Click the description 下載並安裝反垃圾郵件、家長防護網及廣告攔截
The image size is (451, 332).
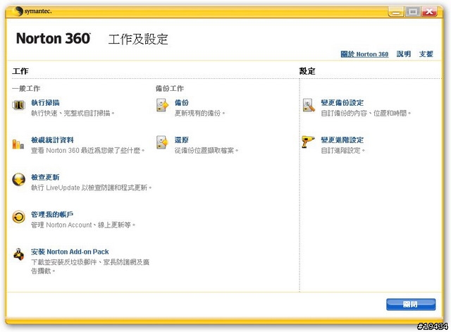tap(90, 266)
